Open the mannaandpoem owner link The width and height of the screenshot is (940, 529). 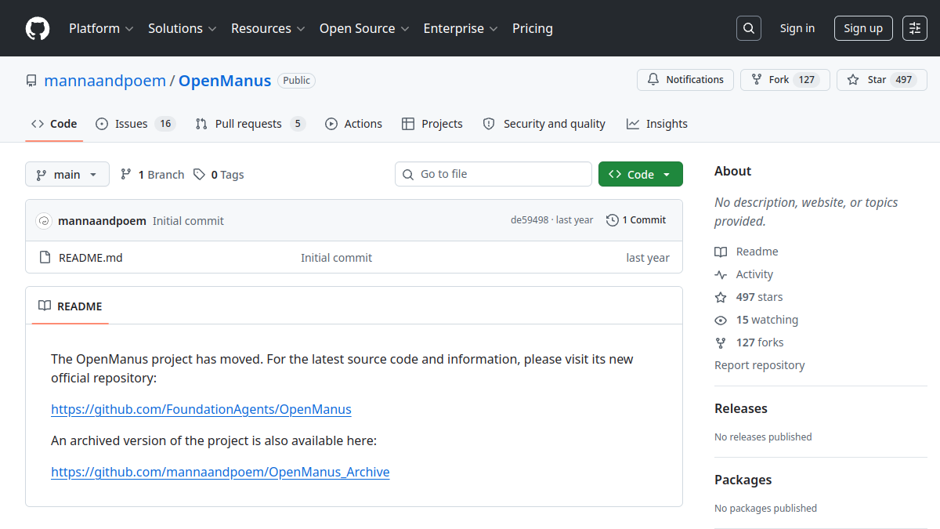(x=105, y=81)
